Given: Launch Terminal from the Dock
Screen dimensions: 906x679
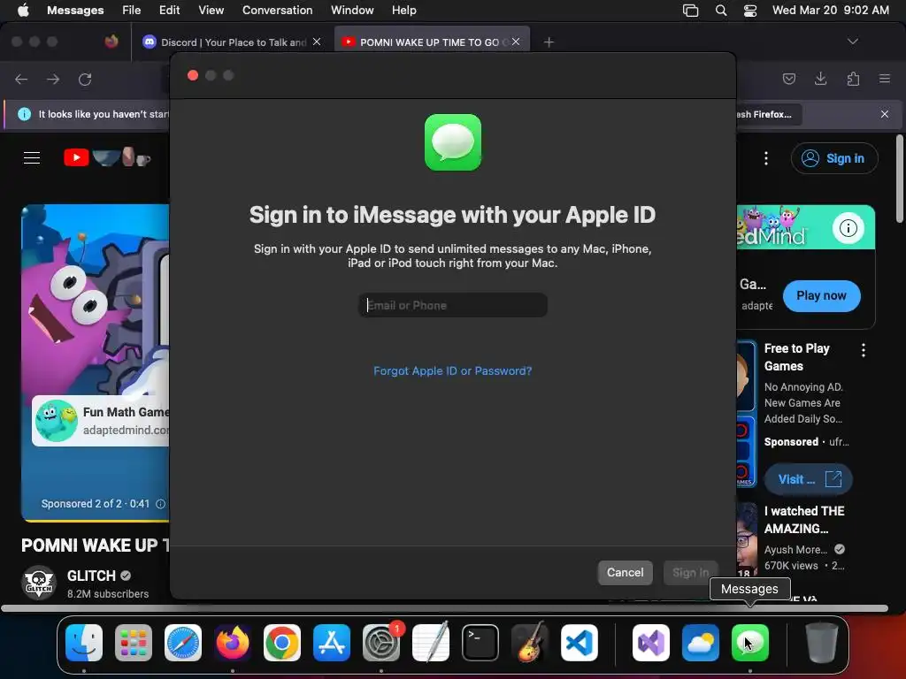Looking at the screenshot, I should point(480,642).
